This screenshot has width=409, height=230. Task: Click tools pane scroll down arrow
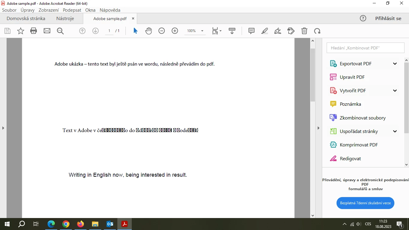(x=406, y=165)
